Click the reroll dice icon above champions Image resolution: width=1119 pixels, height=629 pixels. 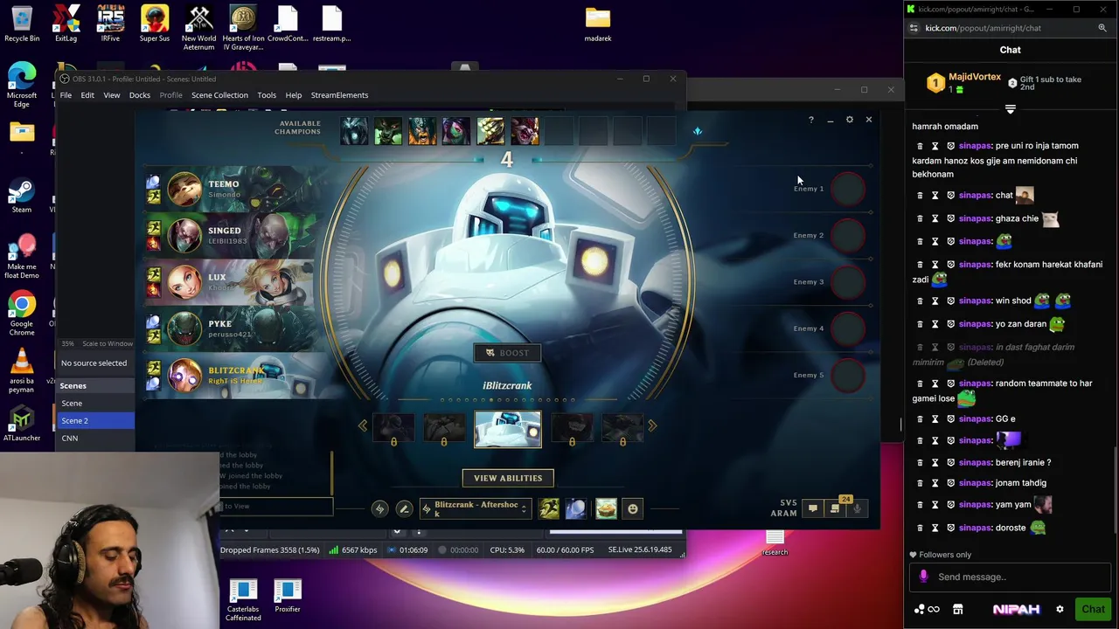click(x=697, y=131)
